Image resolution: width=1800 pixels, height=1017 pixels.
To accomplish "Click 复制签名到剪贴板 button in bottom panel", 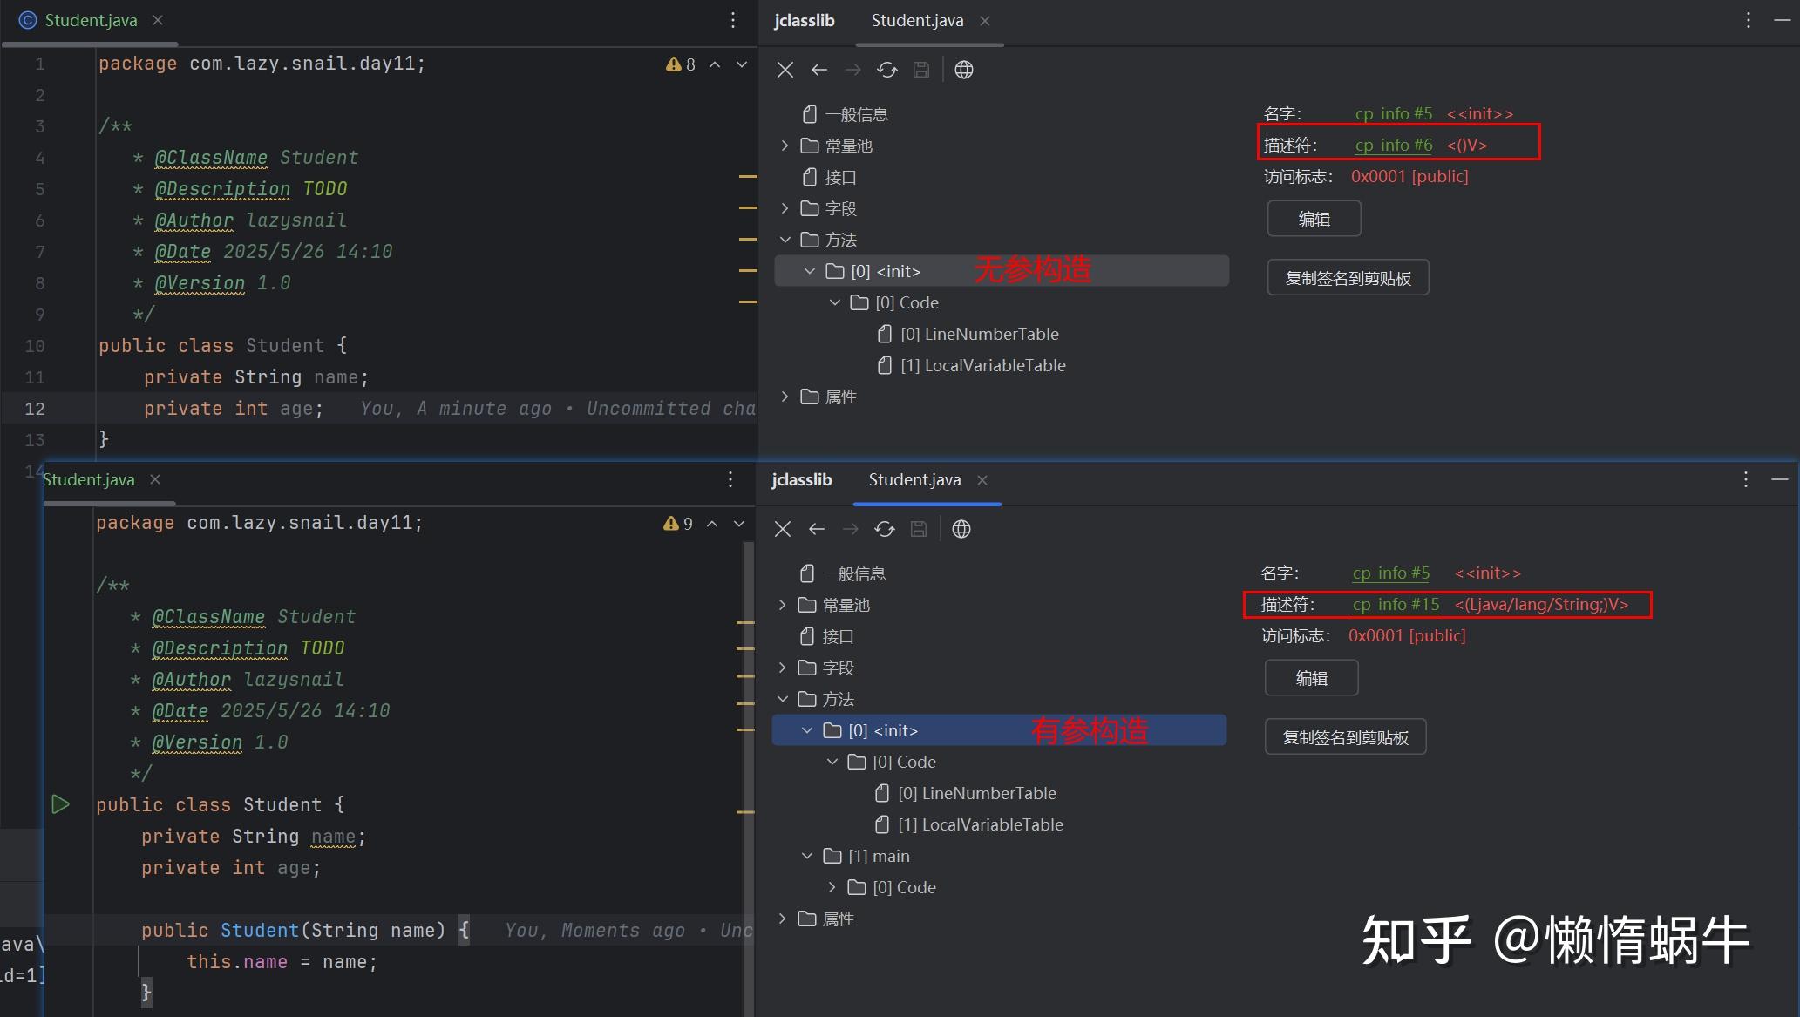I will click(1344, 737).
